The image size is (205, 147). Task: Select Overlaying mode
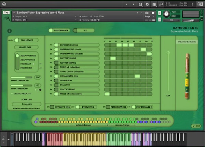86,107
